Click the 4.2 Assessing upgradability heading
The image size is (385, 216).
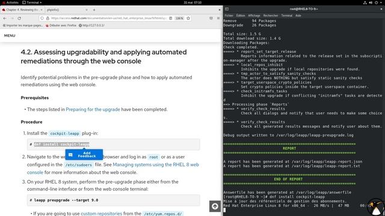[x=103, y=56]
